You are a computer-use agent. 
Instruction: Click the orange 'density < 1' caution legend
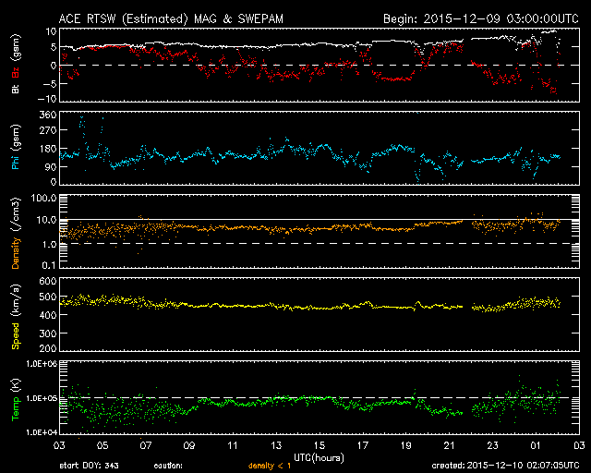tap(271, 466)
